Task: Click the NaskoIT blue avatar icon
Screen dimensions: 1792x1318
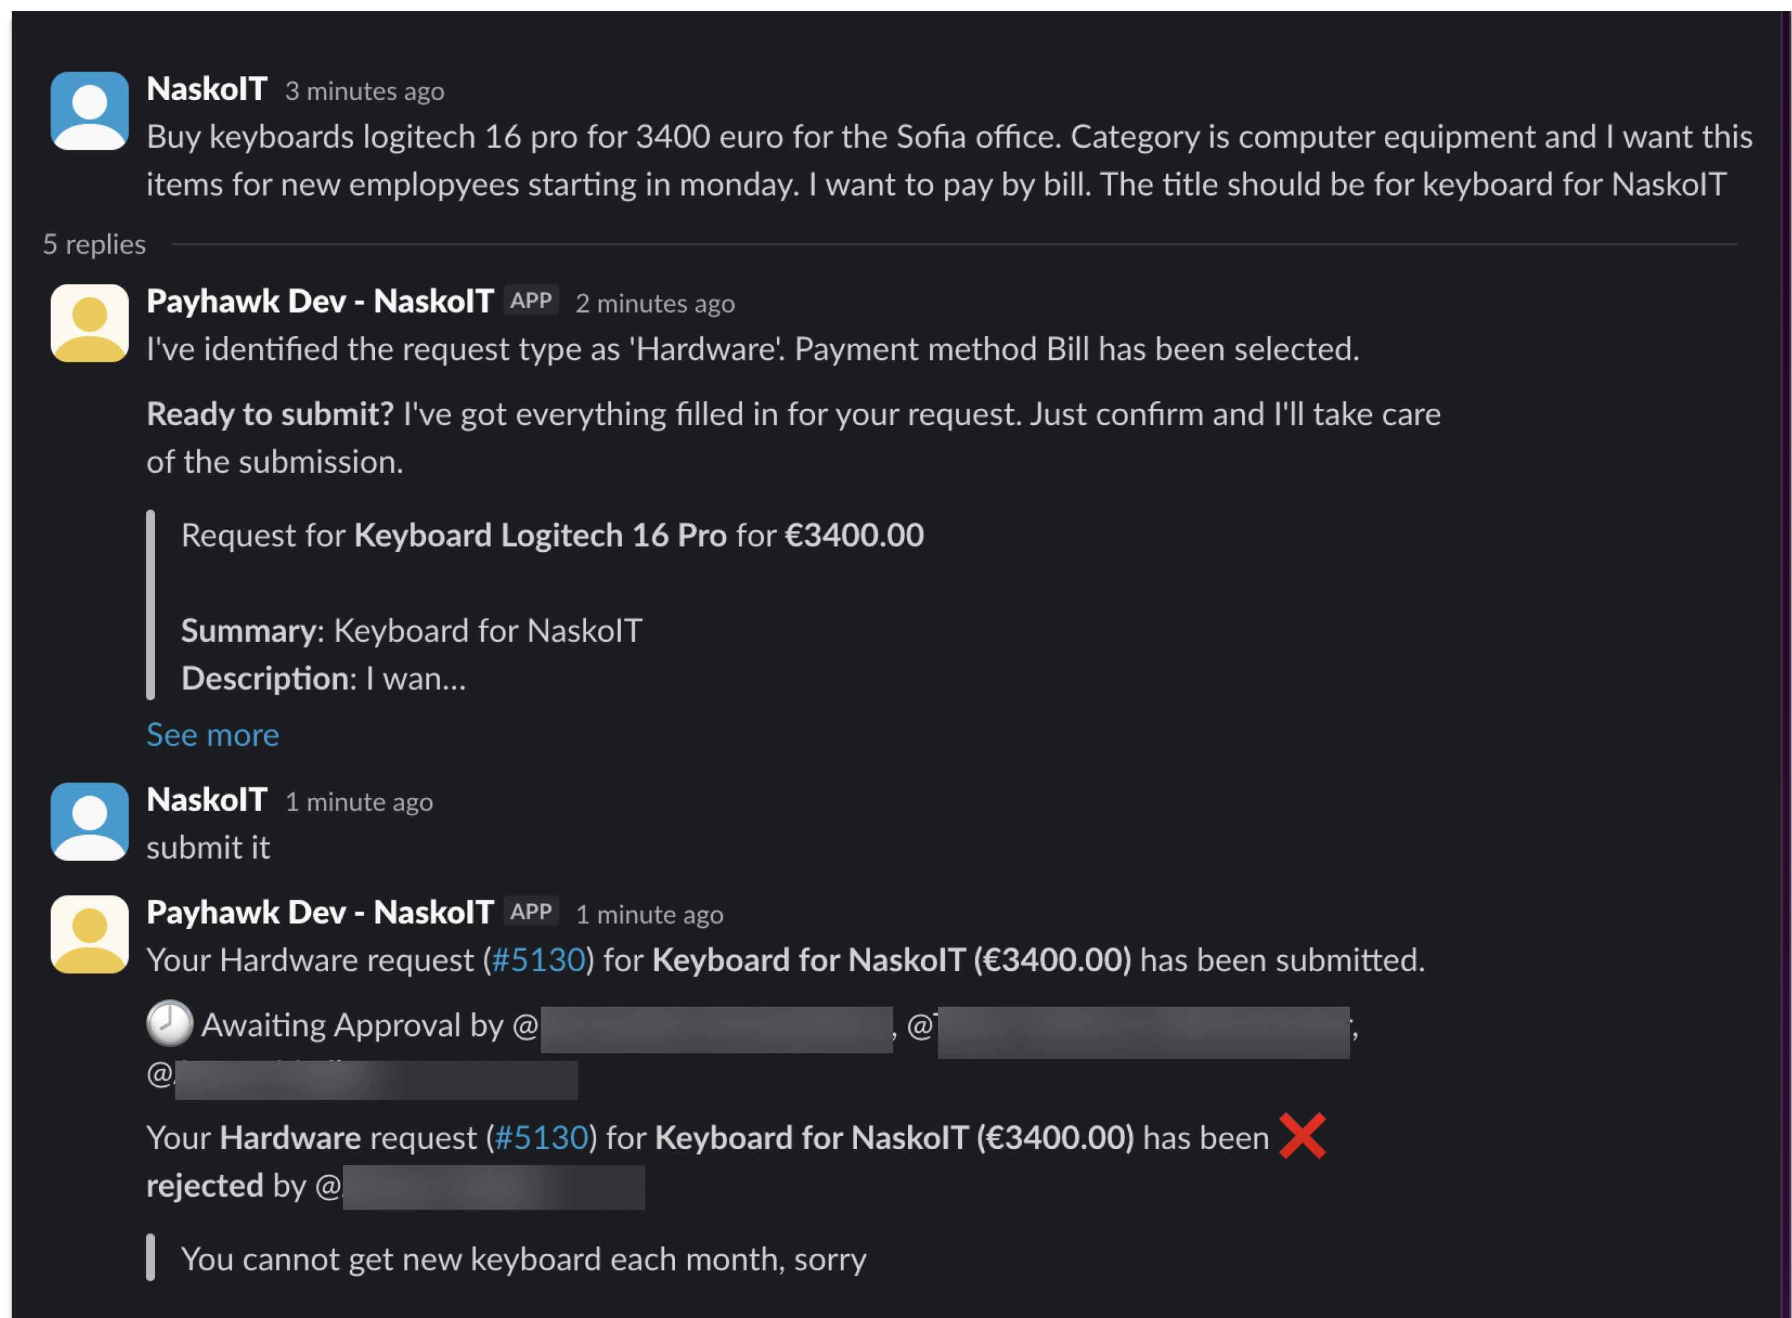Action: [x=90, y=109]
